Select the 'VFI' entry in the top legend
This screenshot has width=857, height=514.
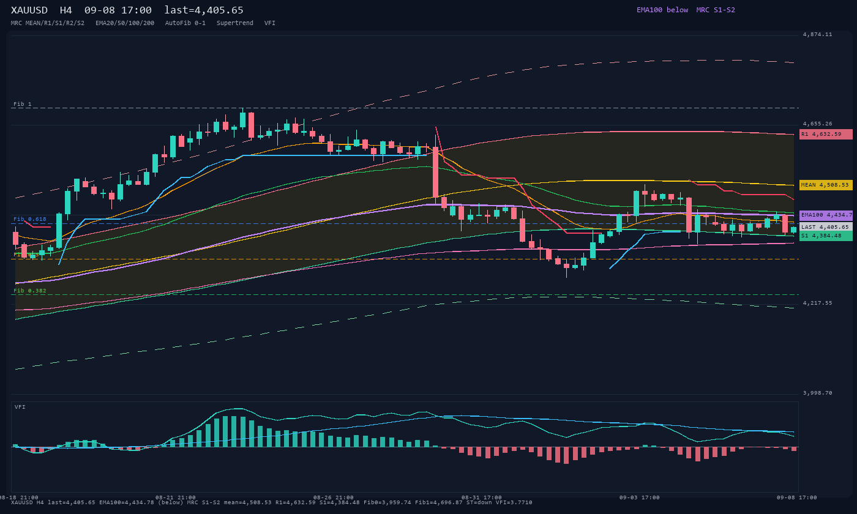270,23
